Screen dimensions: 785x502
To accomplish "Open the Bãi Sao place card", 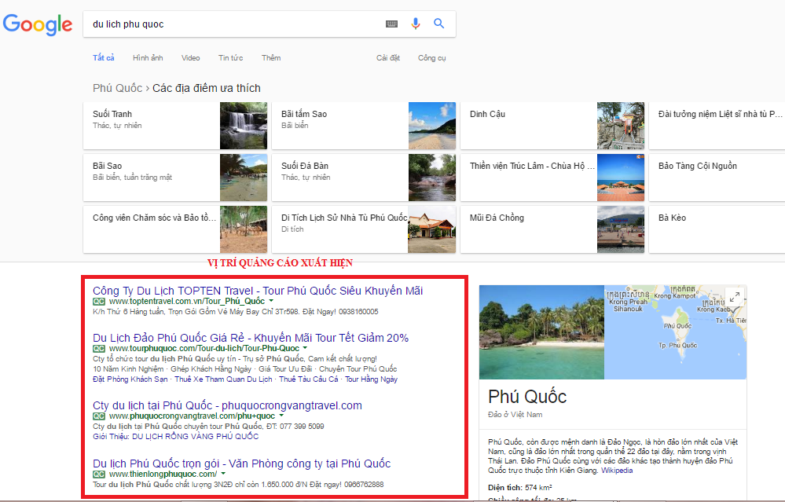I will tap(175, 178).
